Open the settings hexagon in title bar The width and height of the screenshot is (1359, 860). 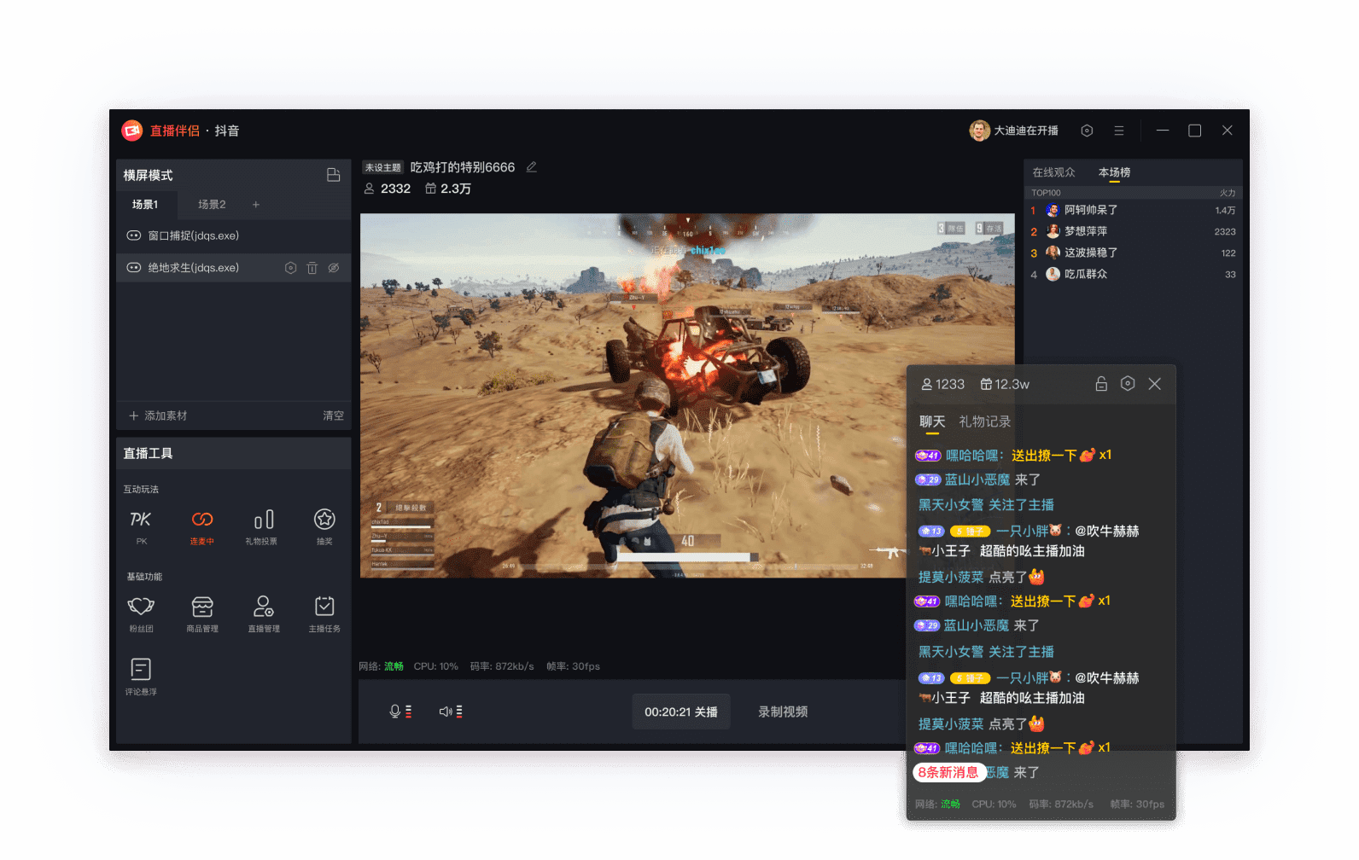coord(1087,131)
